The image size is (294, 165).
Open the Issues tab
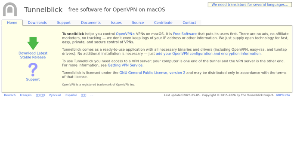(116, 23)
